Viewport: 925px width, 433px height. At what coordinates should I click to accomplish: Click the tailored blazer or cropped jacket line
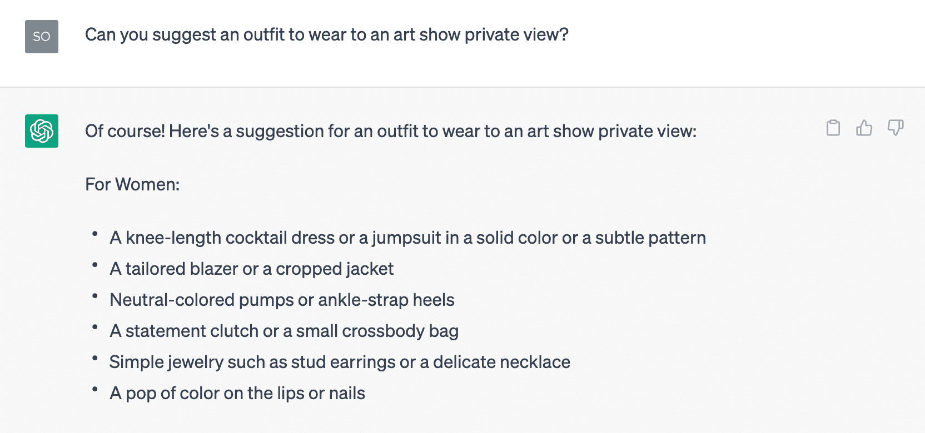(x=251, y=269)
